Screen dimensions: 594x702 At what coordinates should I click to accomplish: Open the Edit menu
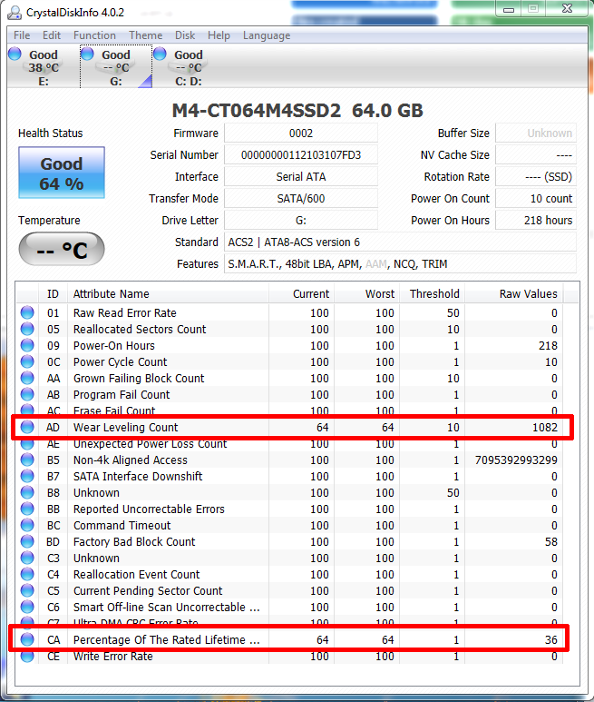coord(52,35)
